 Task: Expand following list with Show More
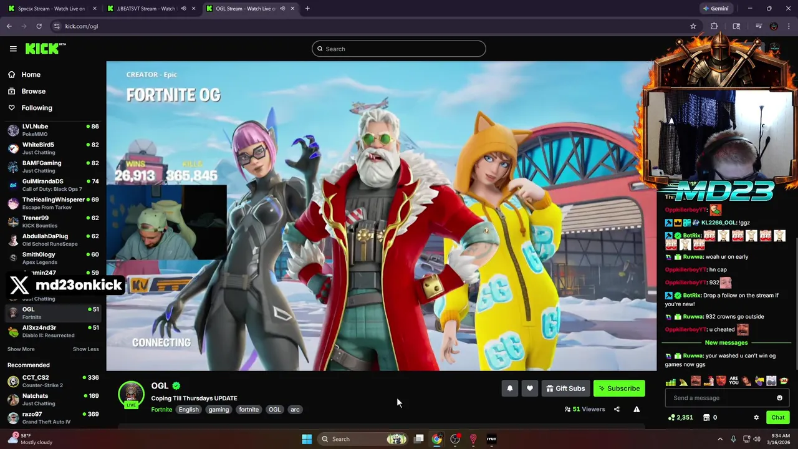tap(21, 349)
